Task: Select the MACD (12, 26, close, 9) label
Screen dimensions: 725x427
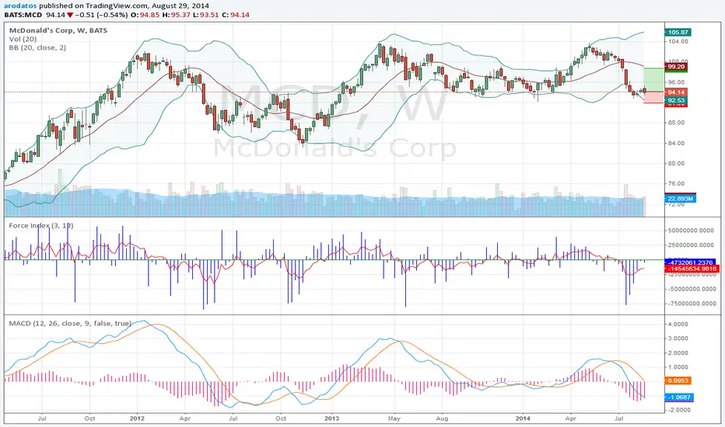Action: (70, 323)
